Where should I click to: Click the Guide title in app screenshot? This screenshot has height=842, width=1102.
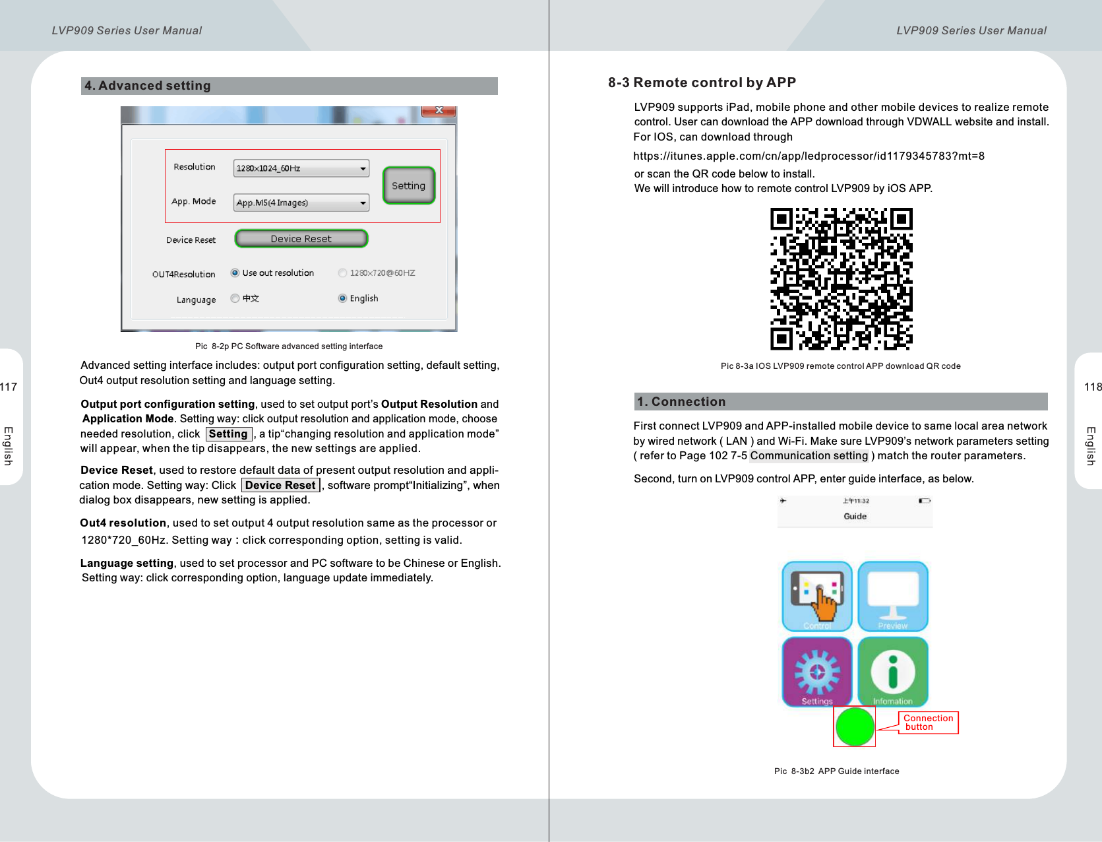855,516
